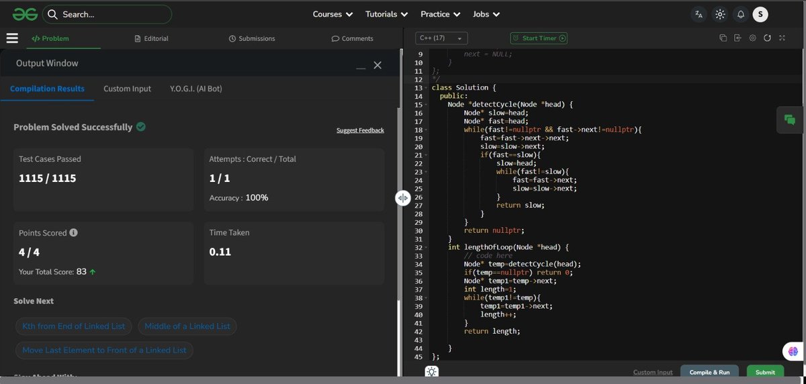Close the Output Window
This screenshot has height=384, width=806.
(x=377, y=65)
